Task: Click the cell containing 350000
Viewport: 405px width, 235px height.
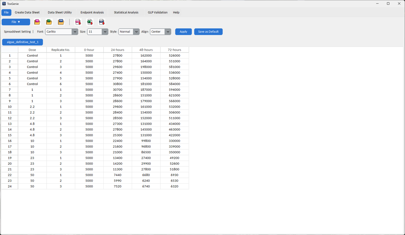Action: [x=175, y=152]
